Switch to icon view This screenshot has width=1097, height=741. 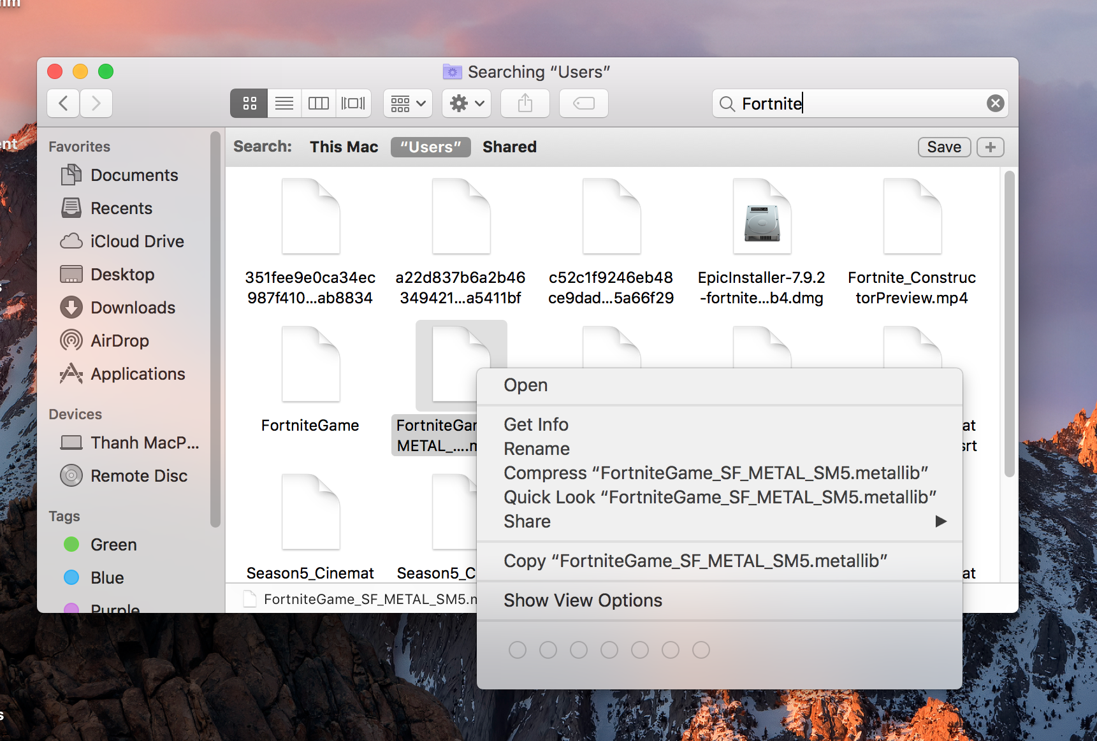coord(249,103)
